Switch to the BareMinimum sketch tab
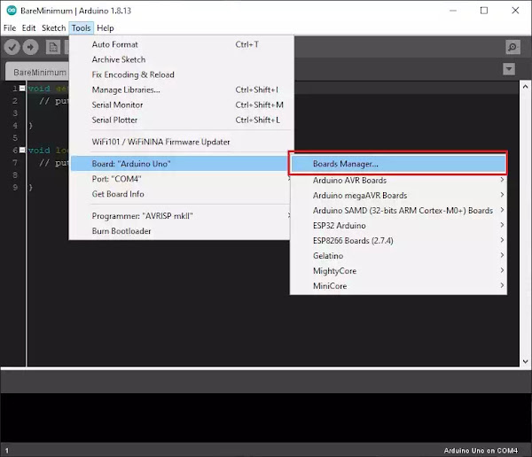532x457 pixels. click(x=38, y=72)
